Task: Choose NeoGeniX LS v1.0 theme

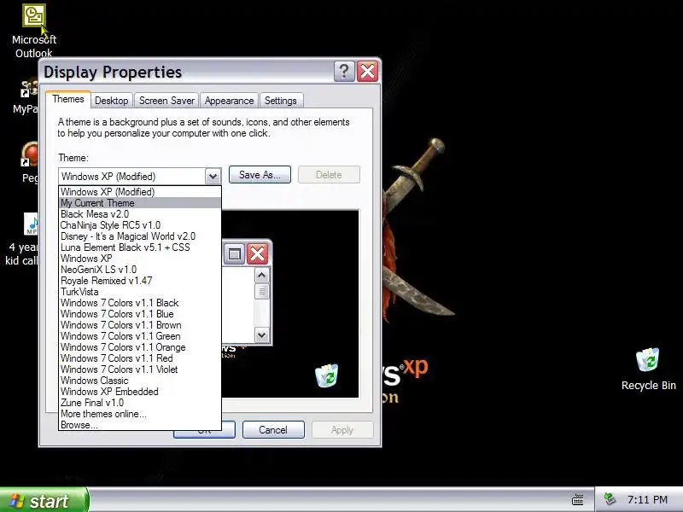Action: pyautogui.click(x=140, y=270)
